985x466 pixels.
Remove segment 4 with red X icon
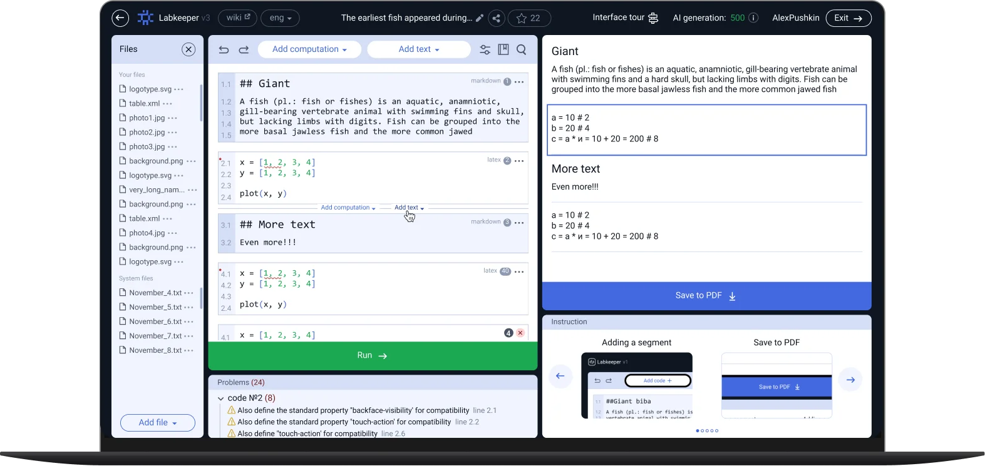click(520, 333)
